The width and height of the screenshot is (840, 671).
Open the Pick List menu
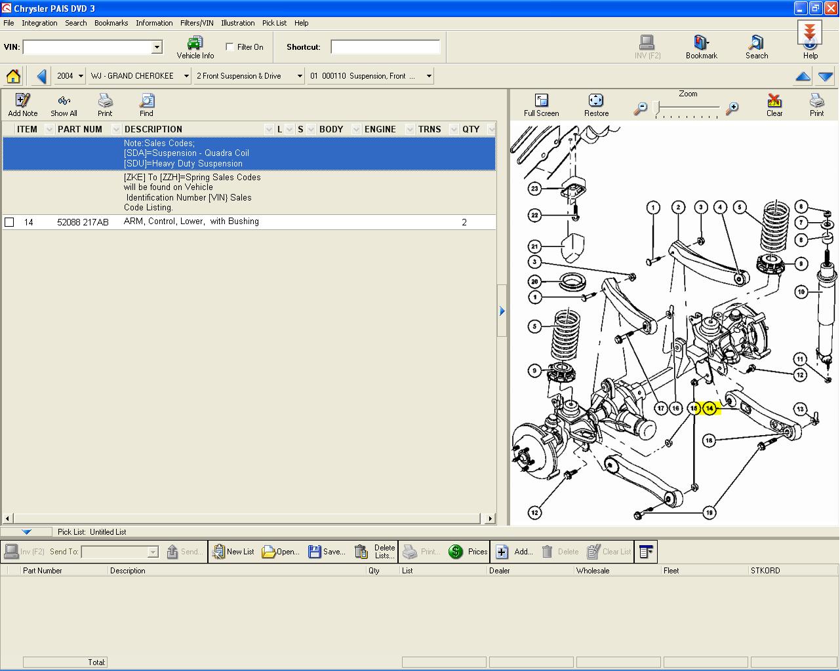pos(274,23)
